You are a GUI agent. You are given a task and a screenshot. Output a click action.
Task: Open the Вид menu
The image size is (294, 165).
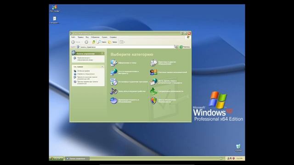click(87, 37)
